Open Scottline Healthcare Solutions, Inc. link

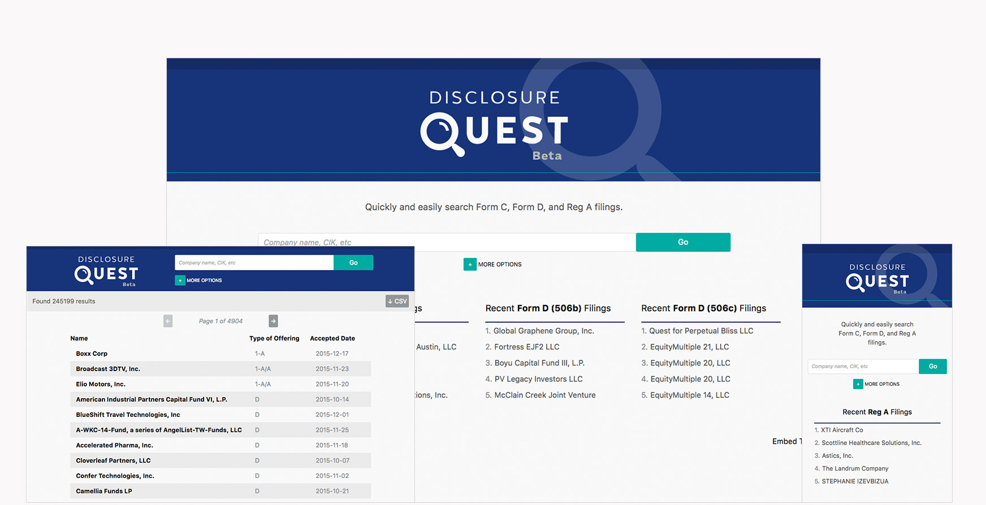pyautogui.click(x=871, y=443)
